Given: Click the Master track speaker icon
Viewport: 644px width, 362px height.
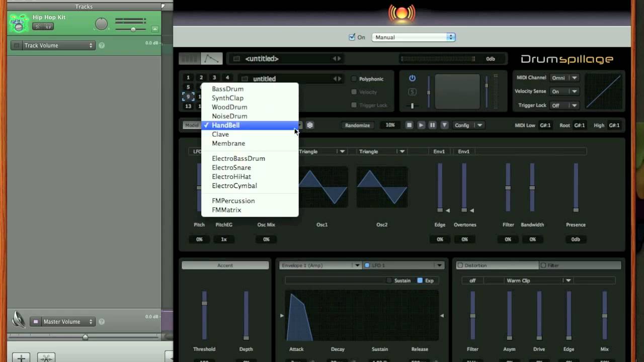Looking at the screenshot, I should (19, 319).
